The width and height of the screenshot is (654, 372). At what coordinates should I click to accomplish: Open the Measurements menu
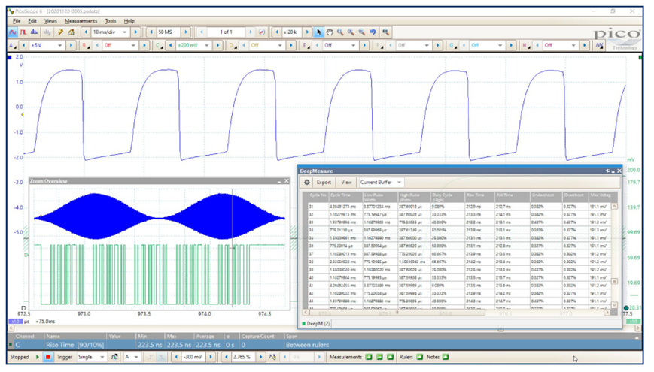click(x=81, y=21)
